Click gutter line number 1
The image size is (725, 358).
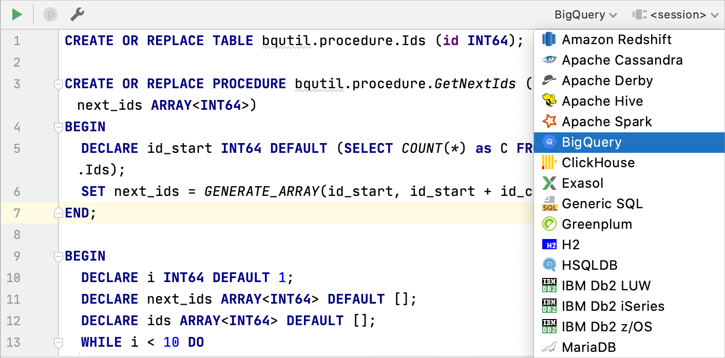(17, 41)
